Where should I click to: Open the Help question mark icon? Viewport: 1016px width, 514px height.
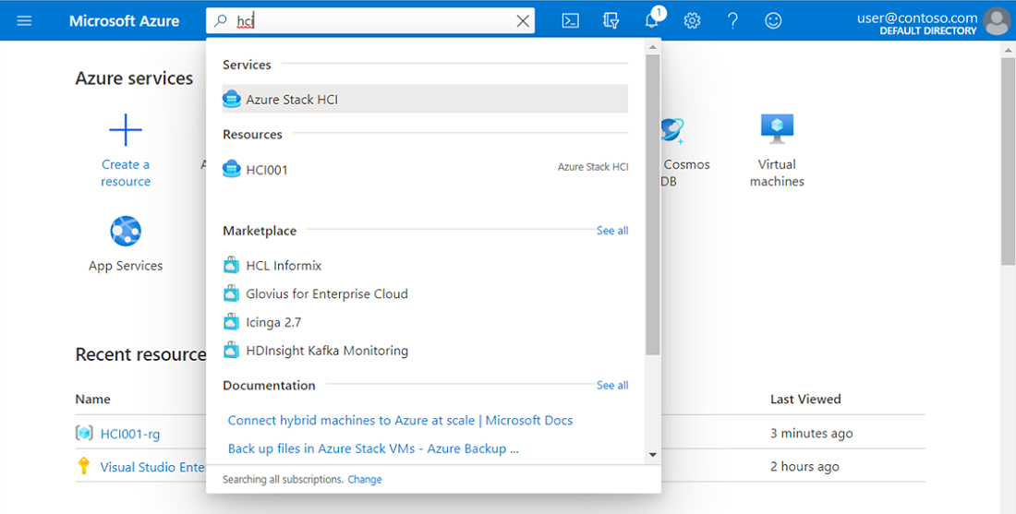point(732,20)
